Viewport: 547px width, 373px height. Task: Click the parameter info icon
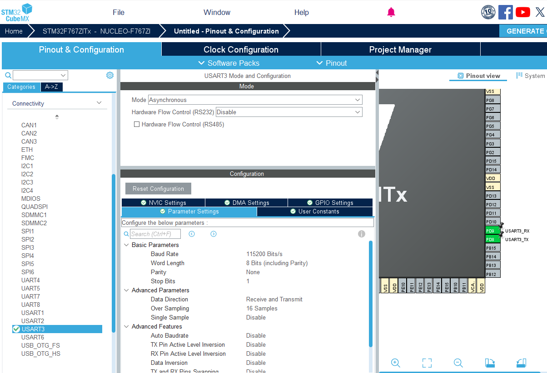[362, 234]
